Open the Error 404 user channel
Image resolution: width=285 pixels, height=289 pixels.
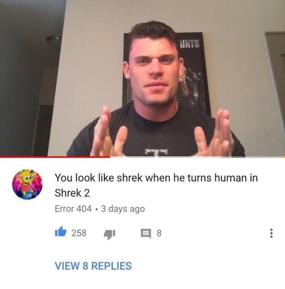tap(73, 209)
